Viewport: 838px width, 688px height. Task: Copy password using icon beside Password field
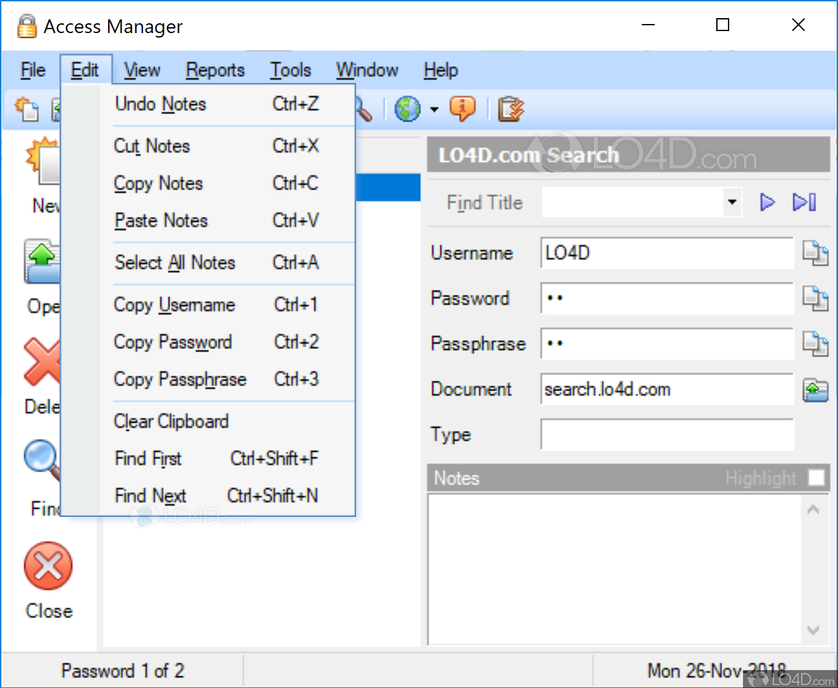click(x=815, y=298)
